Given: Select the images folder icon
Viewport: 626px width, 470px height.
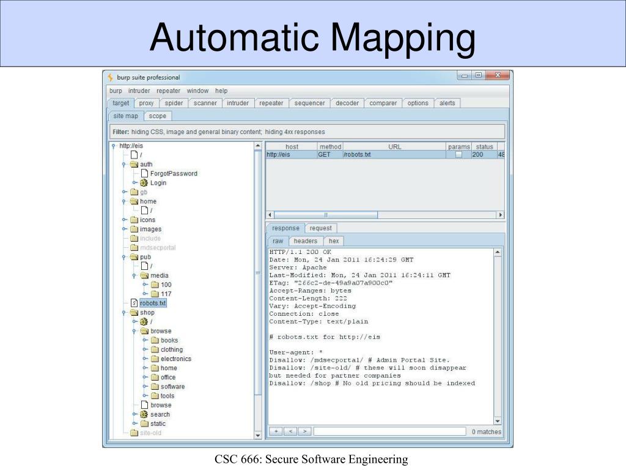Looking at the screenshot, I should (x=134, y=229).
